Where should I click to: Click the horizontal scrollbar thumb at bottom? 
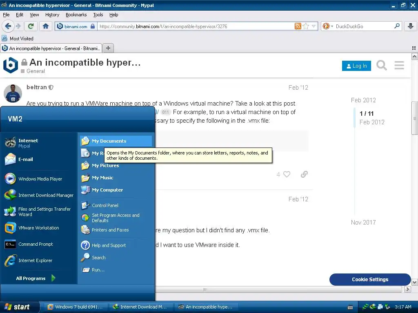205,289
